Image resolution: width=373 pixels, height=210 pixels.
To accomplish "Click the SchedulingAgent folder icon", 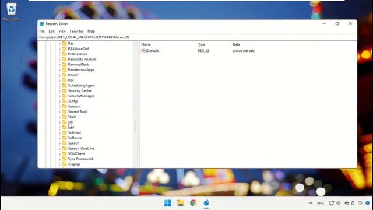I will 64,85.
